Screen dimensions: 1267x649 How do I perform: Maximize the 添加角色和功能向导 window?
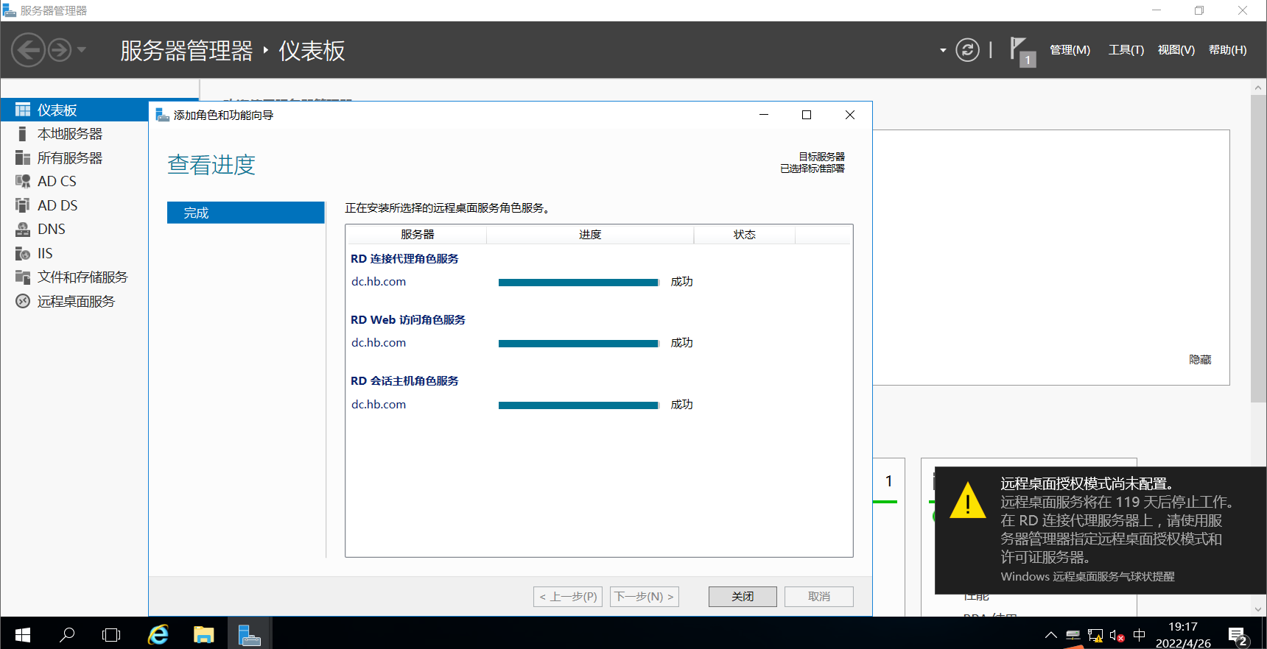(807, 115)
